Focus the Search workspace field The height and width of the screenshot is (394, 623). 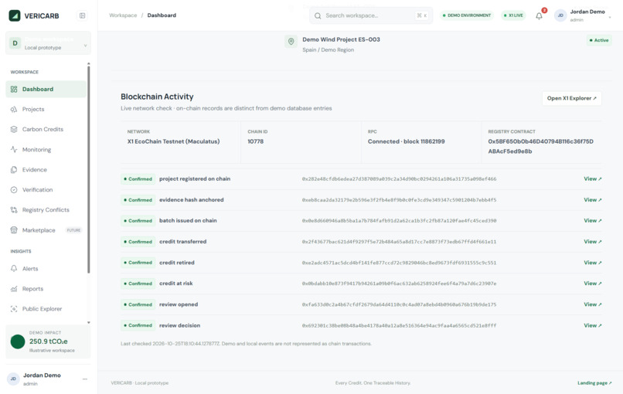(371, 15)
